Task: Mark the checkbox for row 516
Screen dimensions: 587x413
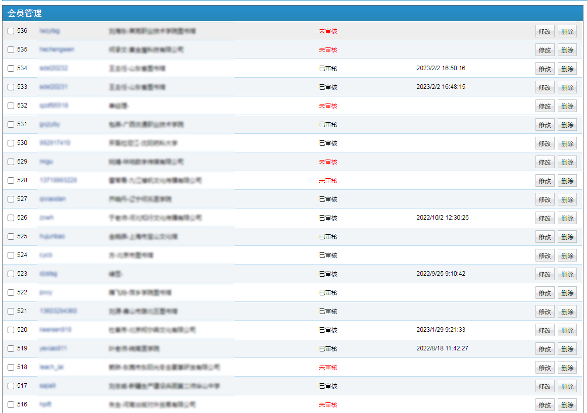Action: pos(11,405)
